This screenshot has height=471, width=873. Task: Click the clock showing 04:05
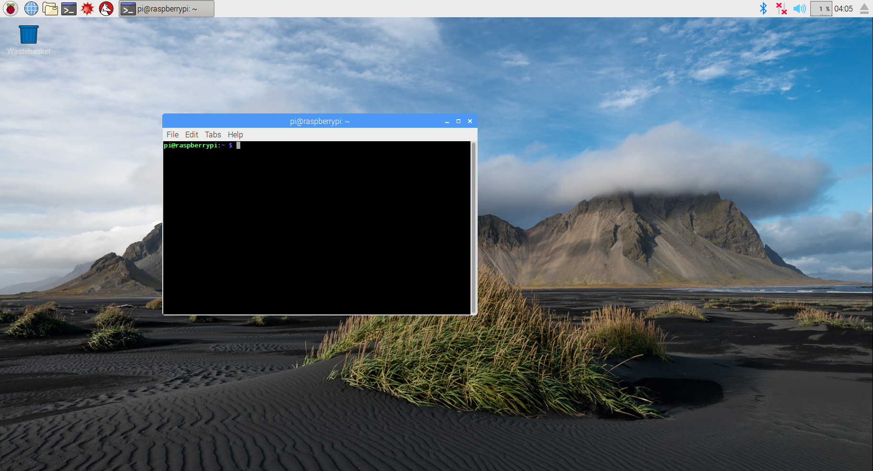tap(844, 8)
